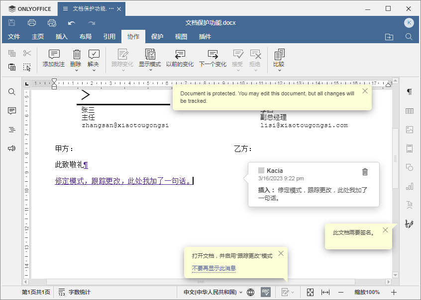Open Shape settings in right sidebar
Image resolution: width=421 pixels, height=300 pixels.
click(x=410, y=167)
